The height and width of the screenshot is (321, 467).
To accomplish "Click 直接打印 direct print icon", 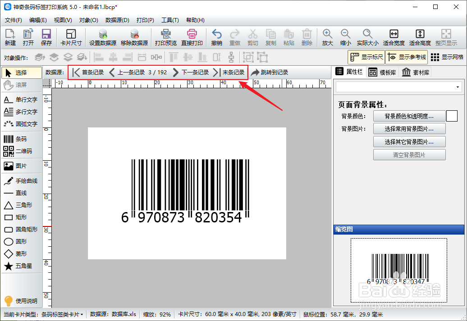I will point(192,37).
